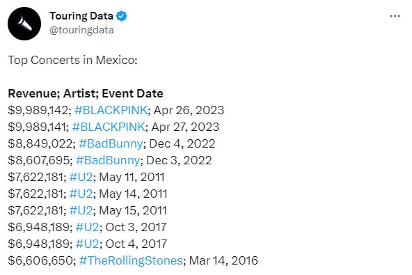Click the $9,989,142 revenue figure
The image size is (412, 275).
click(38, 110)
